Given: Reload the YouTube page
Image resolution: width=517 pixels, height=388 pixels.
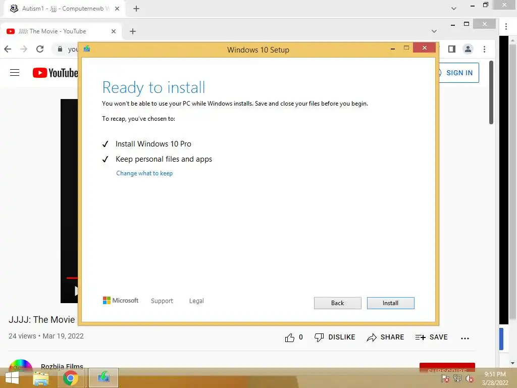Looking at the screenshot, I should click(x=40, y=49).
